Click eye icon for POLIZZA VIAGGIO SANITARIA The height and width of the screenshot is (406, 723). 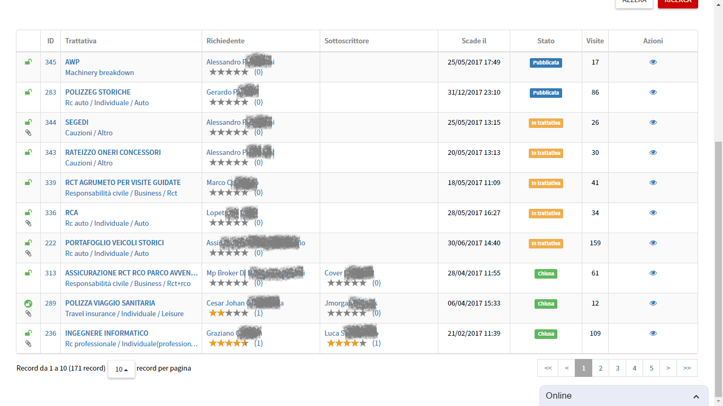coord(653,303)
